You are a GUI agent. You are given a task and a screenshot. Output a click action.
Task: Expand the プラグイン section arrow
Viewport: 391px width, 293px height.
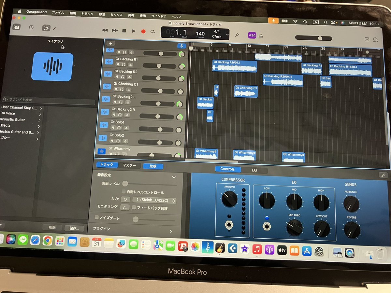click(170, 231)
